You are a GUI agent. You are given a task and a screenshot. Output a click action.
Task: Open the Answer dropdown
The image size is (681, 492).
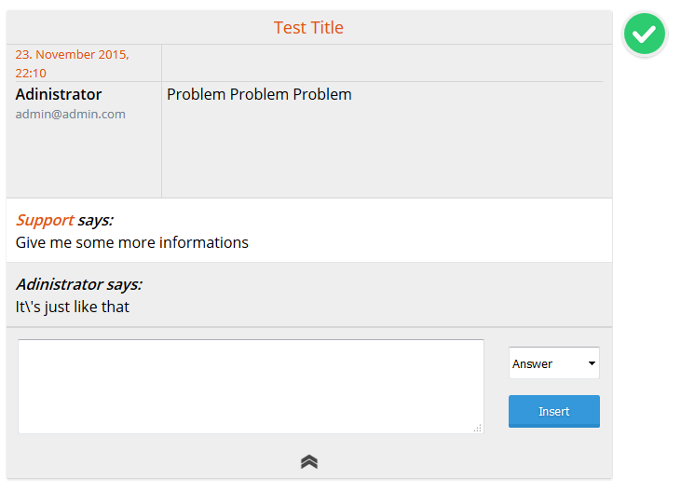click(553, 363)
